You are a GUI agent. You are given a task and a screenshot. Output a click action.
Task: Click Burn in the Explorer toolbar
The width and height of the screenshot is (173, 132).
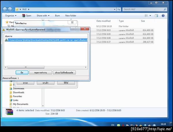coord(57,16)
